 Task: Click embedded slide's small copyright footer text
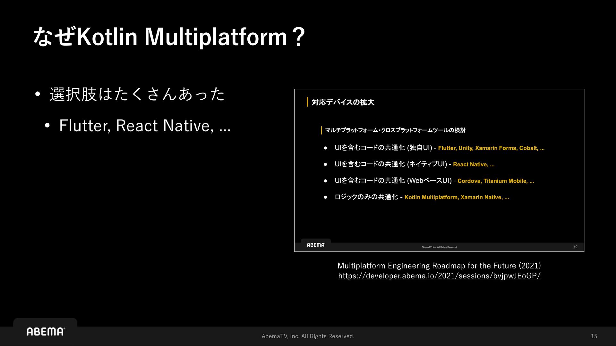pyautogui.click(x=439, y=247)
